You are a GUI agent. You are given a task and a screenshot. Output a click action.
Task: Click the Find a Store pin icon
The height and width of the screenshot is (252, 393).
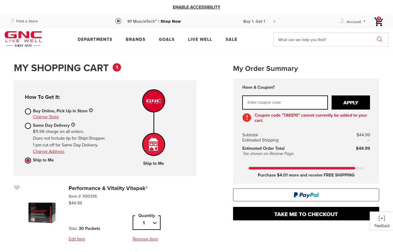[13, 21]
